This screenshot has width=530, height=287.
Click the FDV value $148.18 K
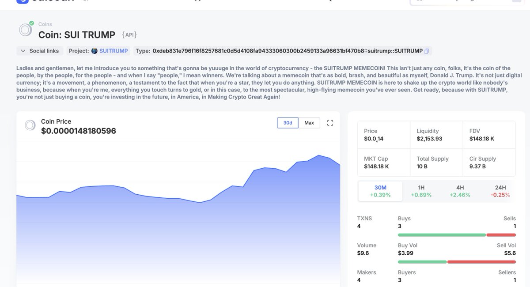click(482, 139)
